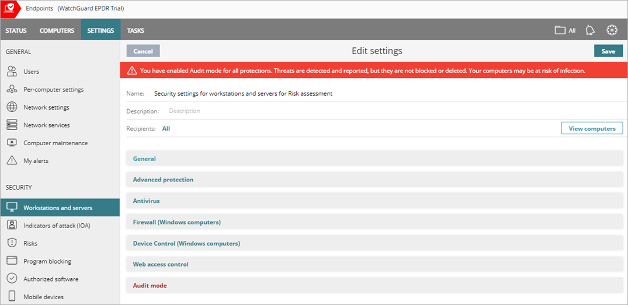Click the Computer maintenance monitor icon
The width and height of the screenshot is (628, 305).
[12, 143]
